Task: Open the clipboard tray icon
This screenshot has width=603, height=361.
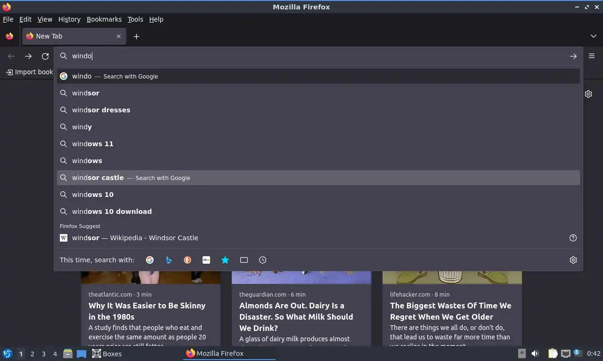Action: coord(553,353)
